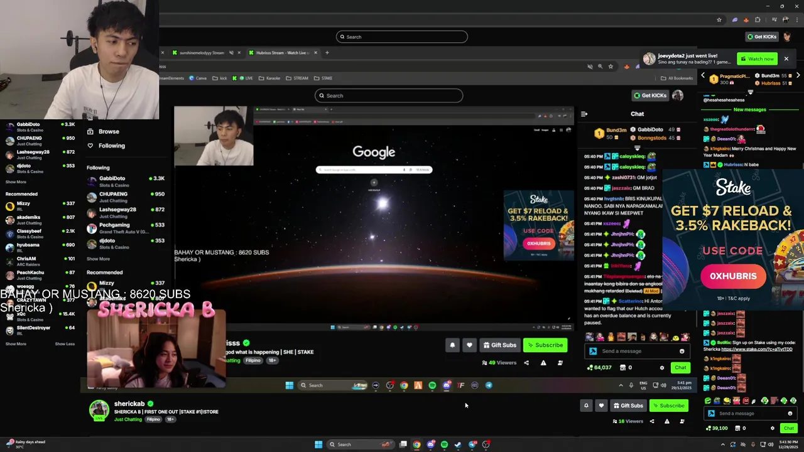Collapse list with Show Less
This screenshot has height=452, width=804.
65,344
